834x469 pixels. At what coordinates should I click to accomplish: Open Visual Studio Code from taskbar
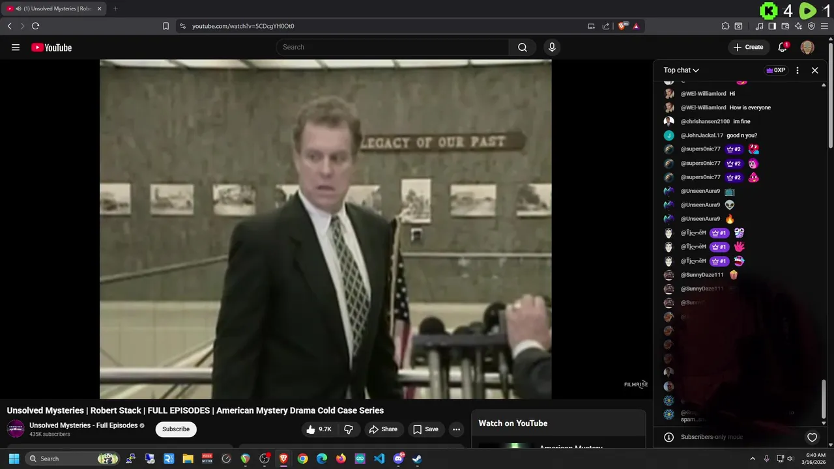pos(379,459)
